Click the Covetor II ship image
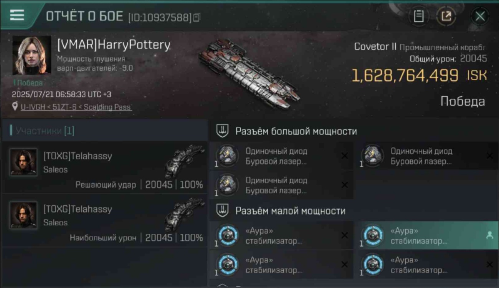This screenshot has height=288, width=499. tap(249, 73)
